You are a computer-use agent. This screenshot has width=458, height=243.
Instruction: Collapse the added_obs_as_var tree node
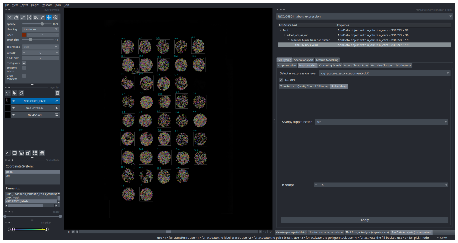click(x=284, y=35)
